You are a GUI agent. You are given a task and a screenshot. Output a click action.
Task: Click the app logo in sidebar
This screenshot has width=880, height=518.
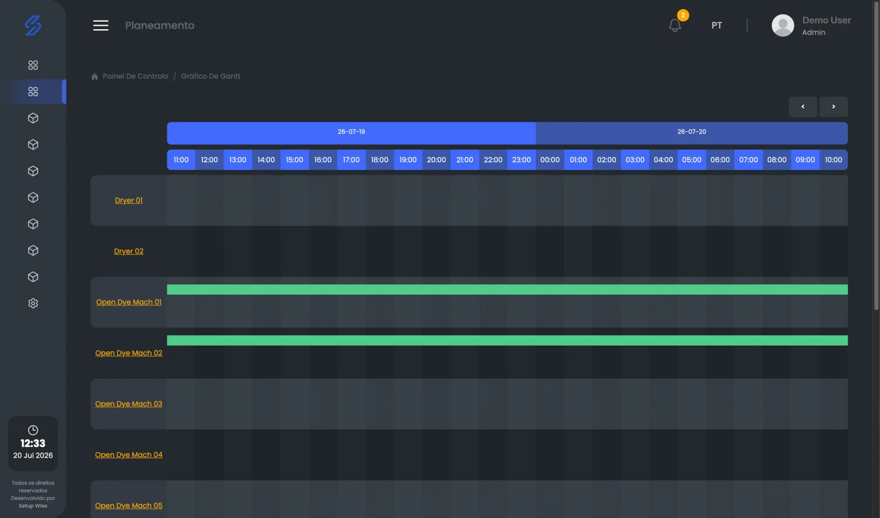[x=33, y=25]
